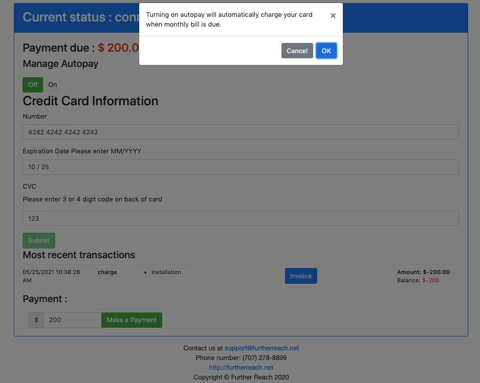Image resolution: width=480 pixels, height=383 pixels.
Task: Switch the autopay toggle to Off
Action: 33,85
